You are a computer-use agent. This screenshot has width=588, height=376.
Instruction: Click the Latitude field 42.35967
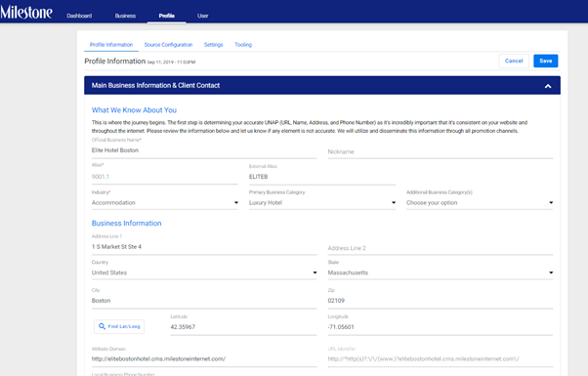[x=243, y=327]
